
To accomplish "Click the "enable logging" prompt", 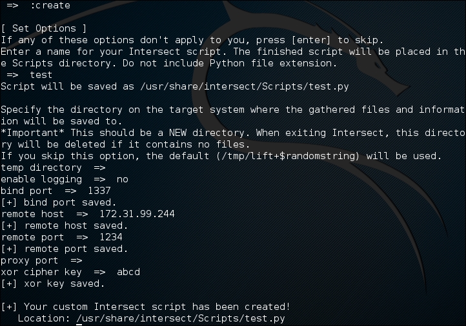I will coord(41,179).
